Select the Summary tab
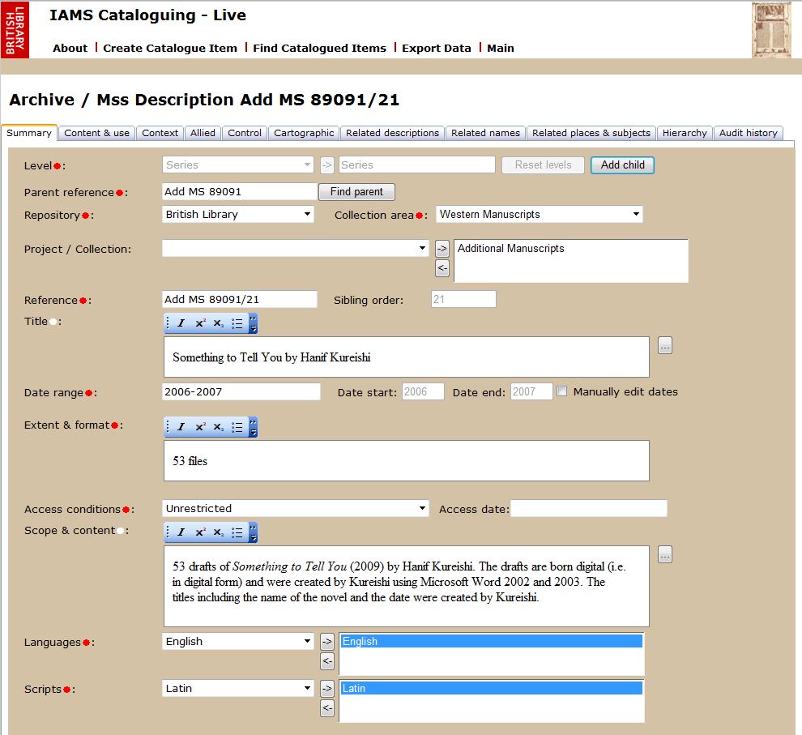Screen dimensions: 802x735 (29, 132)
